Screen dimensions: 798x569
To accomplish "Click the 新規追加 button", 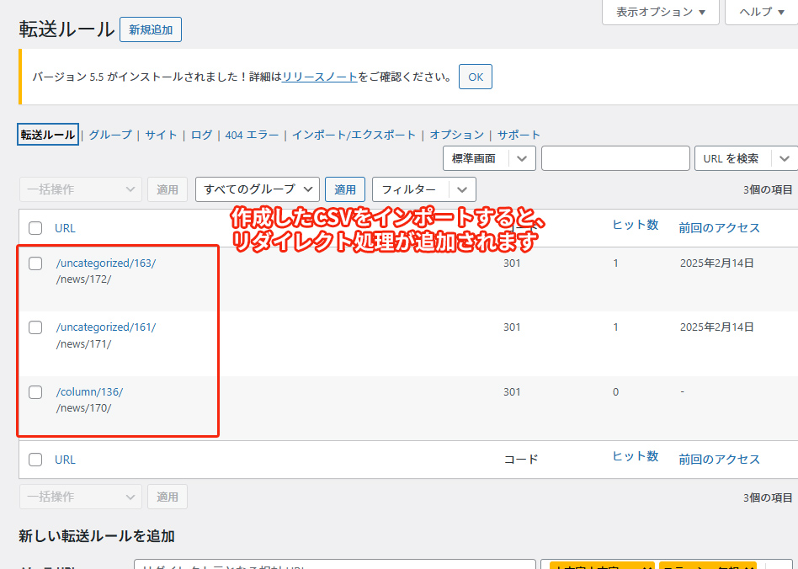I will [x=151, y=29].
